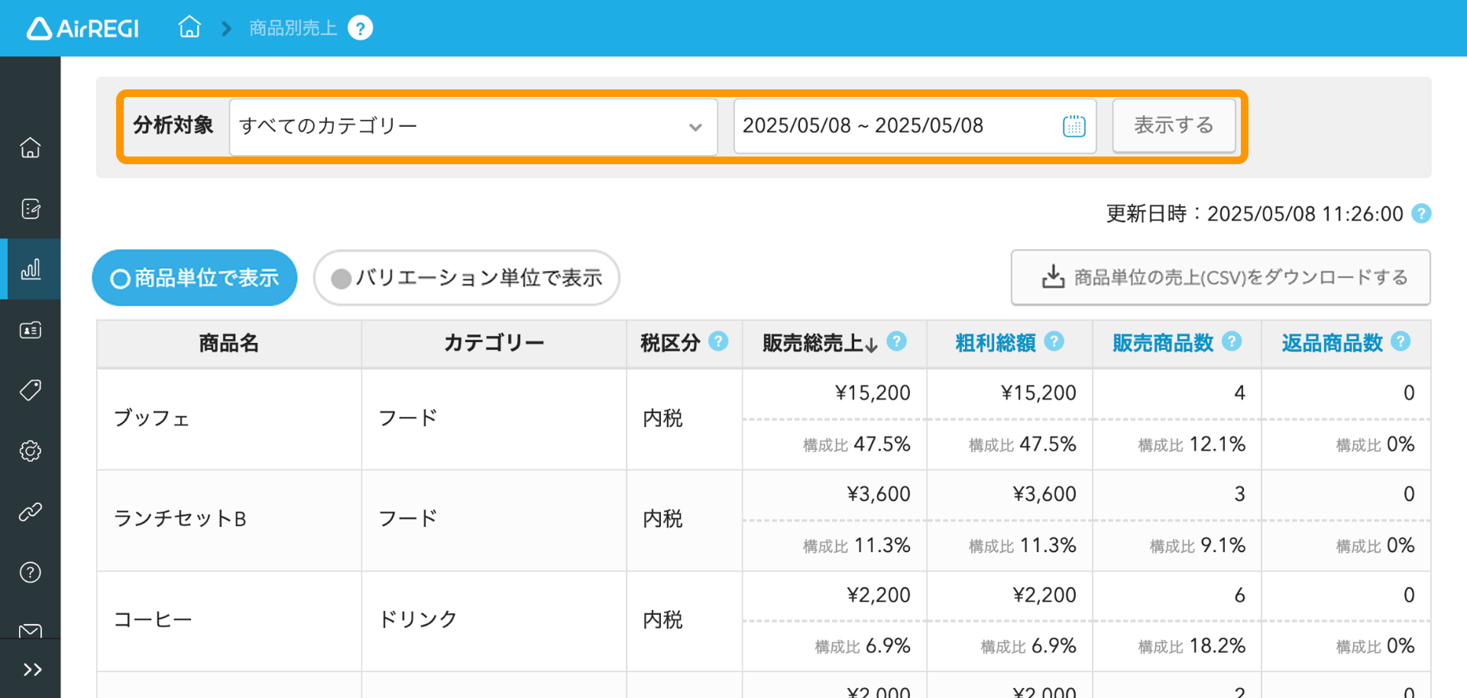The width and height of the screenshot is (1467, 698).
Task: Click the price tag icon in sidebar
Action: pyautogui.click(x=31, y=390)
